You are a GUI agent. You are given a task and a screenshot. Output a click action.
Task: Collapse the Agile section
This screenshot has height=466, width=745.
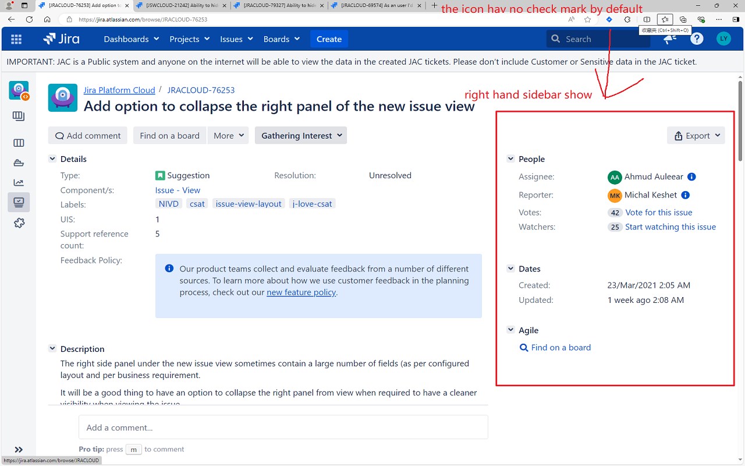[x=510, y=330]
